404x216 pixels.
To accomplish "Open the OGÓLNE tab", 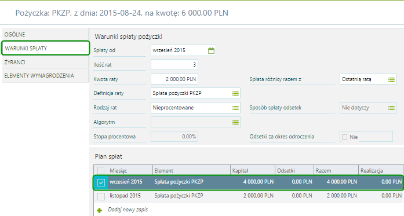I will (x=45, y=35).
